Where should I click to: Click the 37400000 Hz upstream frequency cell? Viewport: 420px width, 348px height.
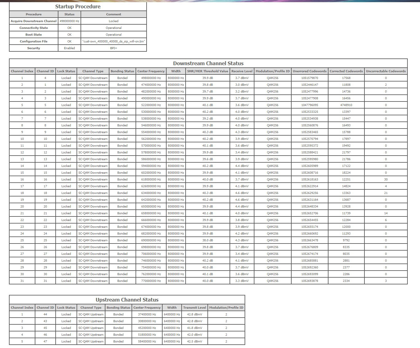coord(147,314)
